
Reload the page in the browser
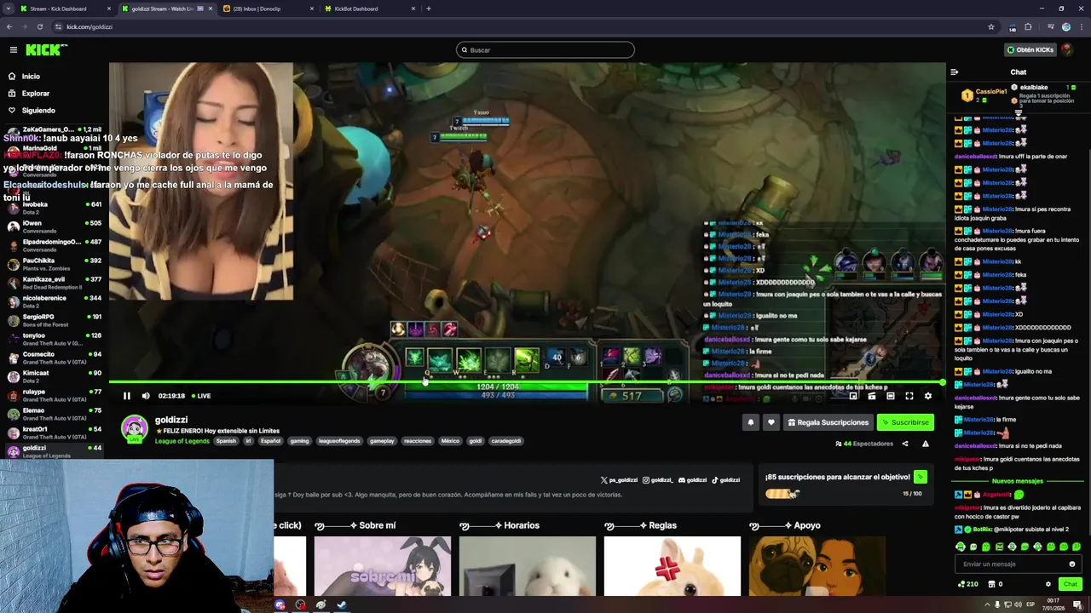(x=40, y=26)
